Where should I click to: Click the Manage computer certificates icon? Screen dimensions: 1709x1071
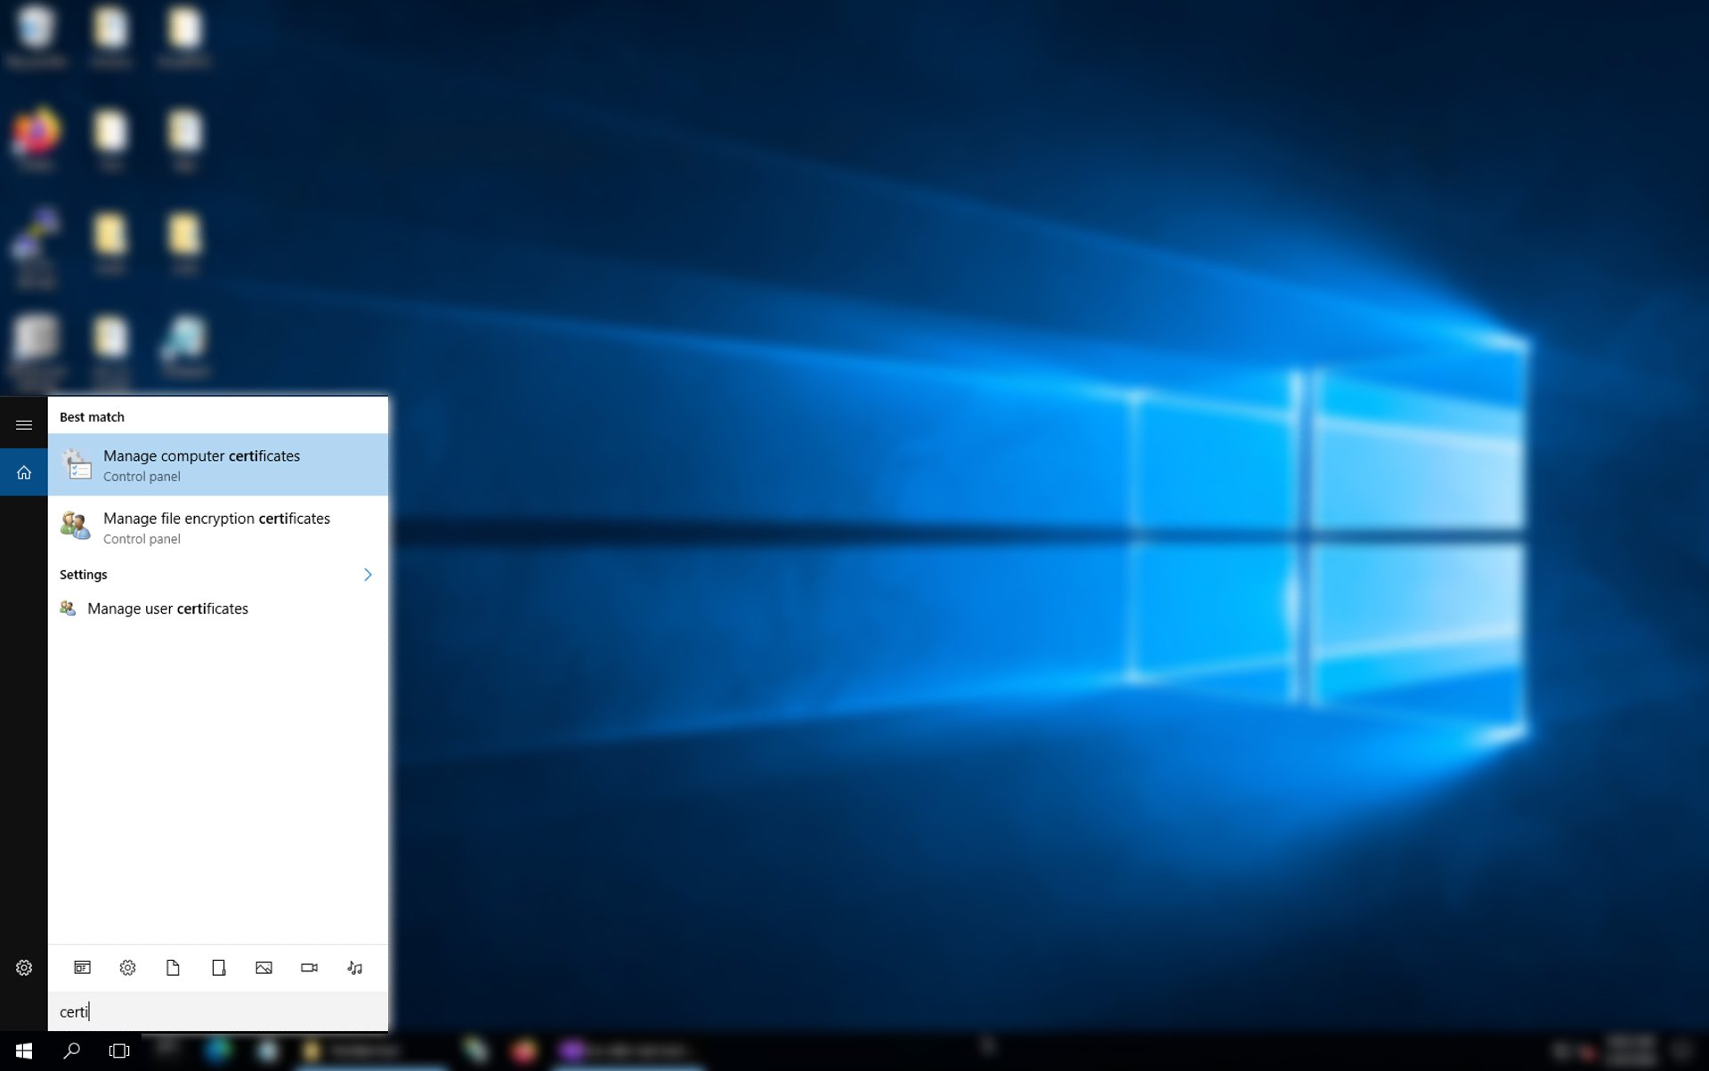point(77,464)
